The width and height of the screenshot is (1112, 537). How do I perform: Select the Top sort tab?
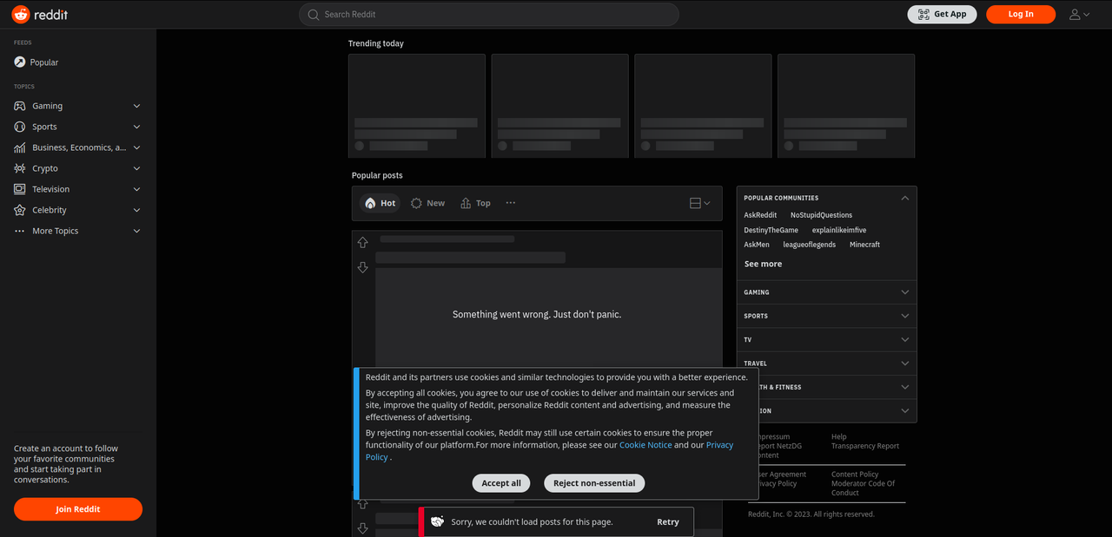(x=475, y=203)
